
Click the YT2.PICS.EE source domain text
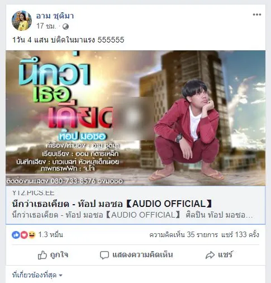click(x=33, y=192)
